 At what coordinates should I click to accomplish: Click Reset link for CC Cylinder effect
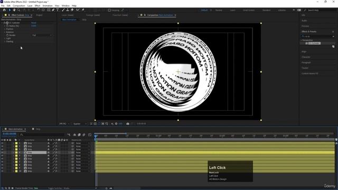click(x=34, y=23)
